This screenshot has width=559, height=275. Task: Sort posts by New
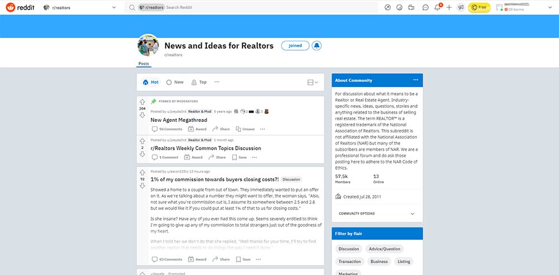174,82
